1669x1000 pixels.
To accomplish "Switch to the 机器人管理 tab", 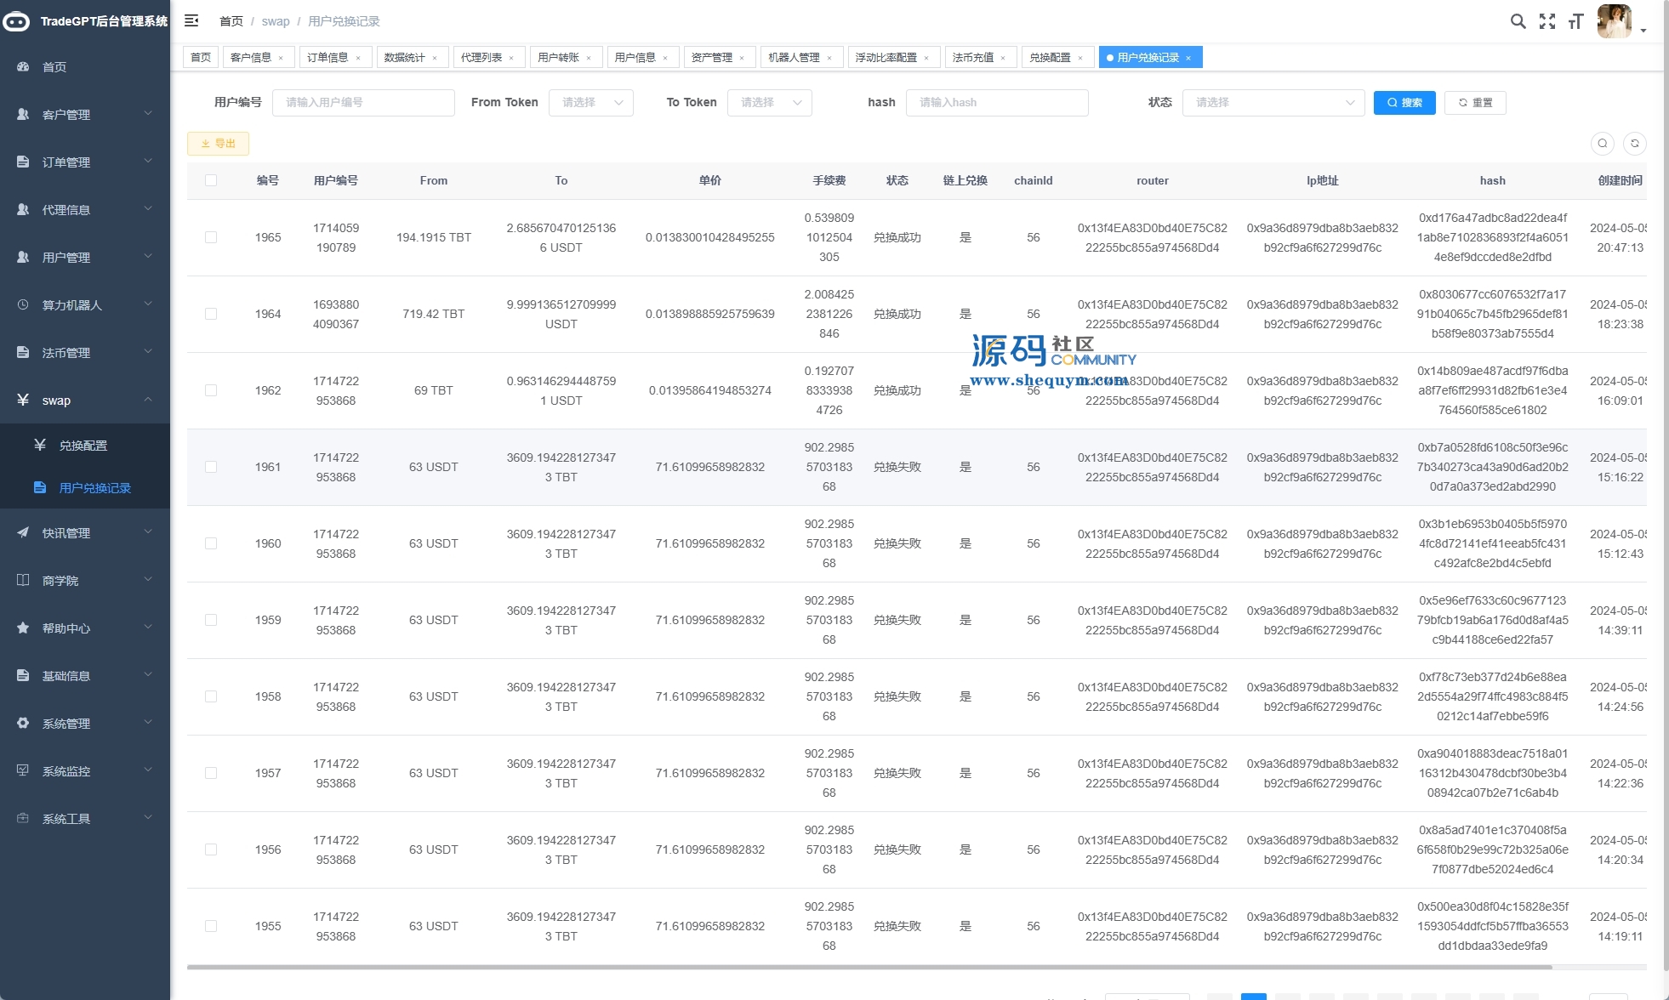I will click(794, 57).
